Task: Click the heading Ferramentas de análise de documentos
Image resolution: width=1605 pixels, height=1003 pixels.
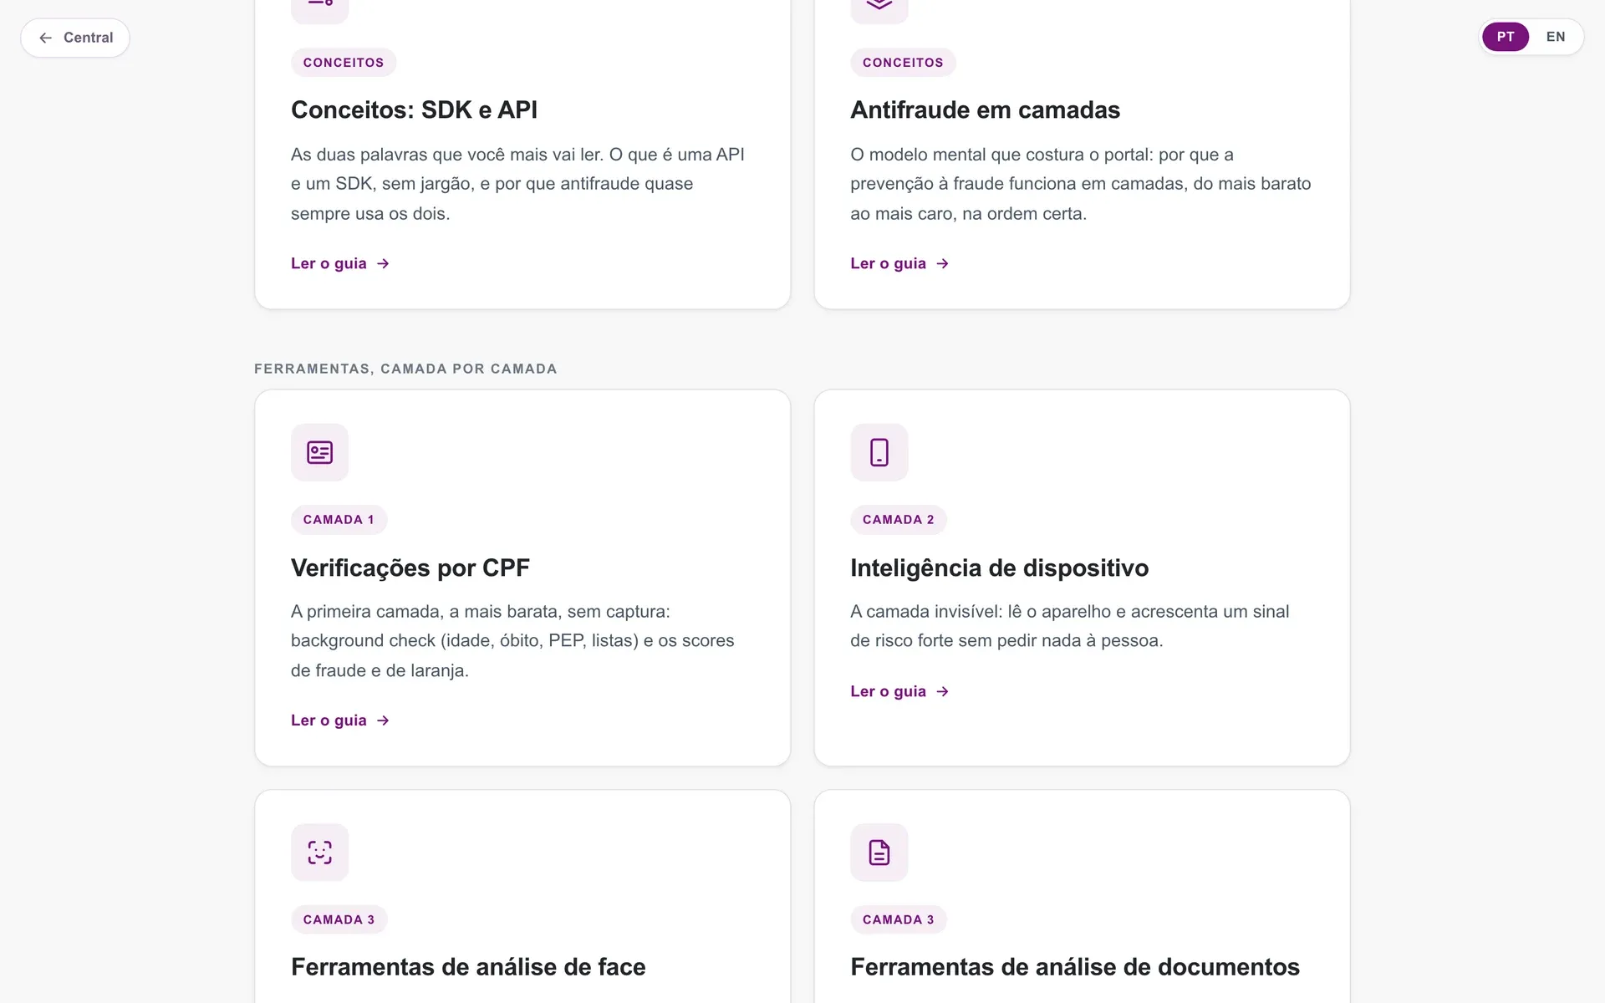Action: coord(1074,967)
